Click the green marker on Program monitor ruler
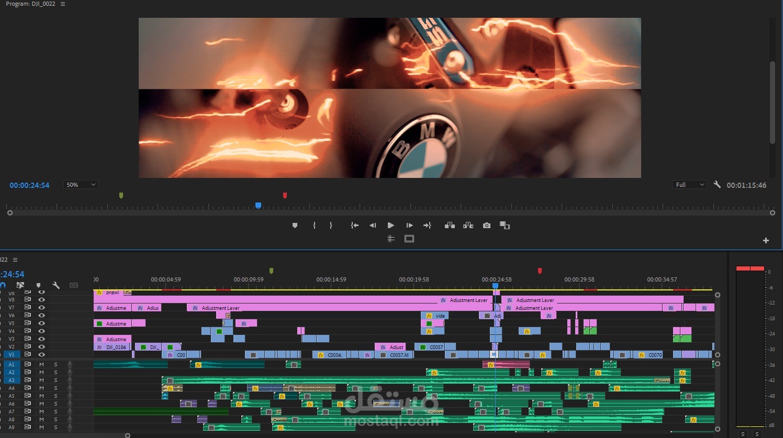 (x=121, y=195)
